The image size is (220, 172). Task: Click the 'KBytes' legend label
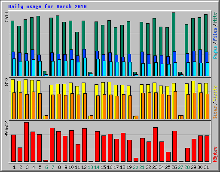coord(215,154)
